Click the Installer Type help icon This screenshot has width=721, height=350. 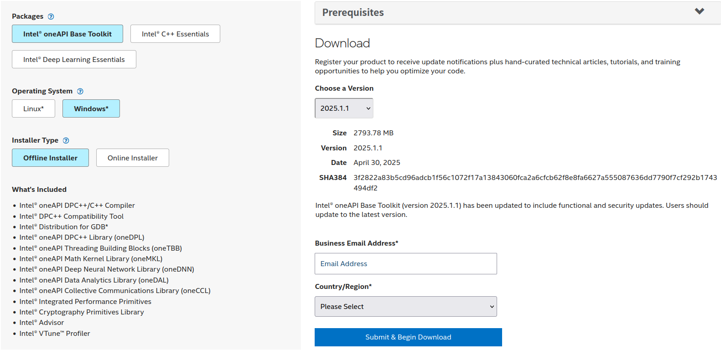pyautogui.click(x=66, y=140)
